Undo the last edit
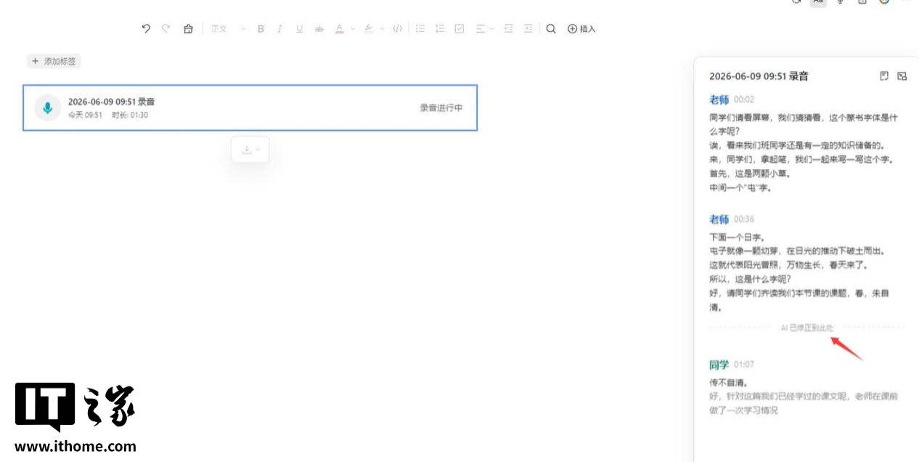 pos(146,28)
